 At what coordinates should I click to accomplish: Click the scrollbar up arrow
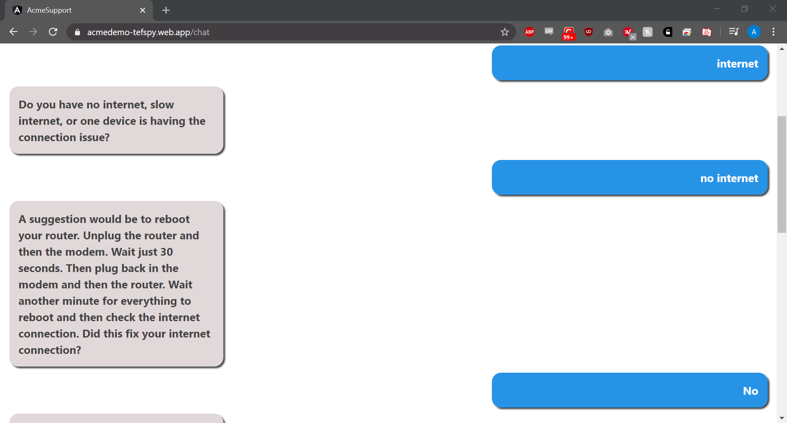(782, 49)
